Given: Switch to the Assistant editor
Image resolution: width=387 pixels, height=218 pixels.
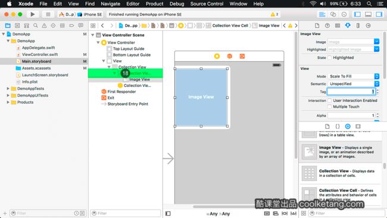Looking at the screenshot, I should click(333, 14).
